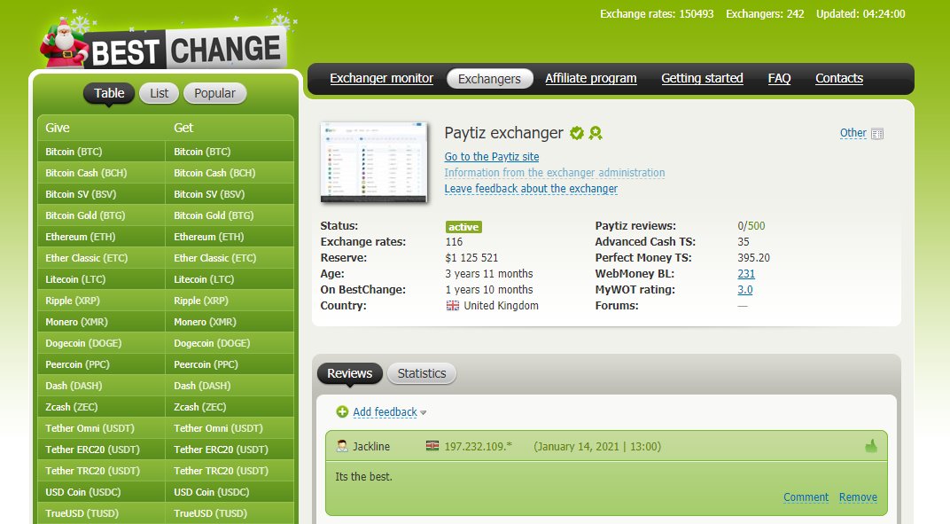Switch to the Popular view tab

tap(214, 93)
